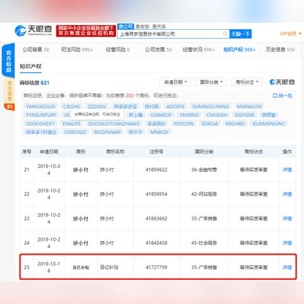Select the ERGHBD trademark tag
Image resolution: width=304 pixels, height=304 pixels.
(235, 123)
